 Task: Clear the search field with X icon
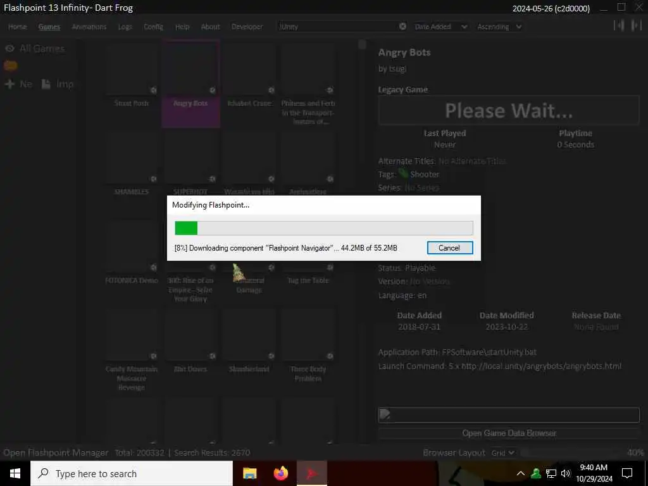coord(402,27)
